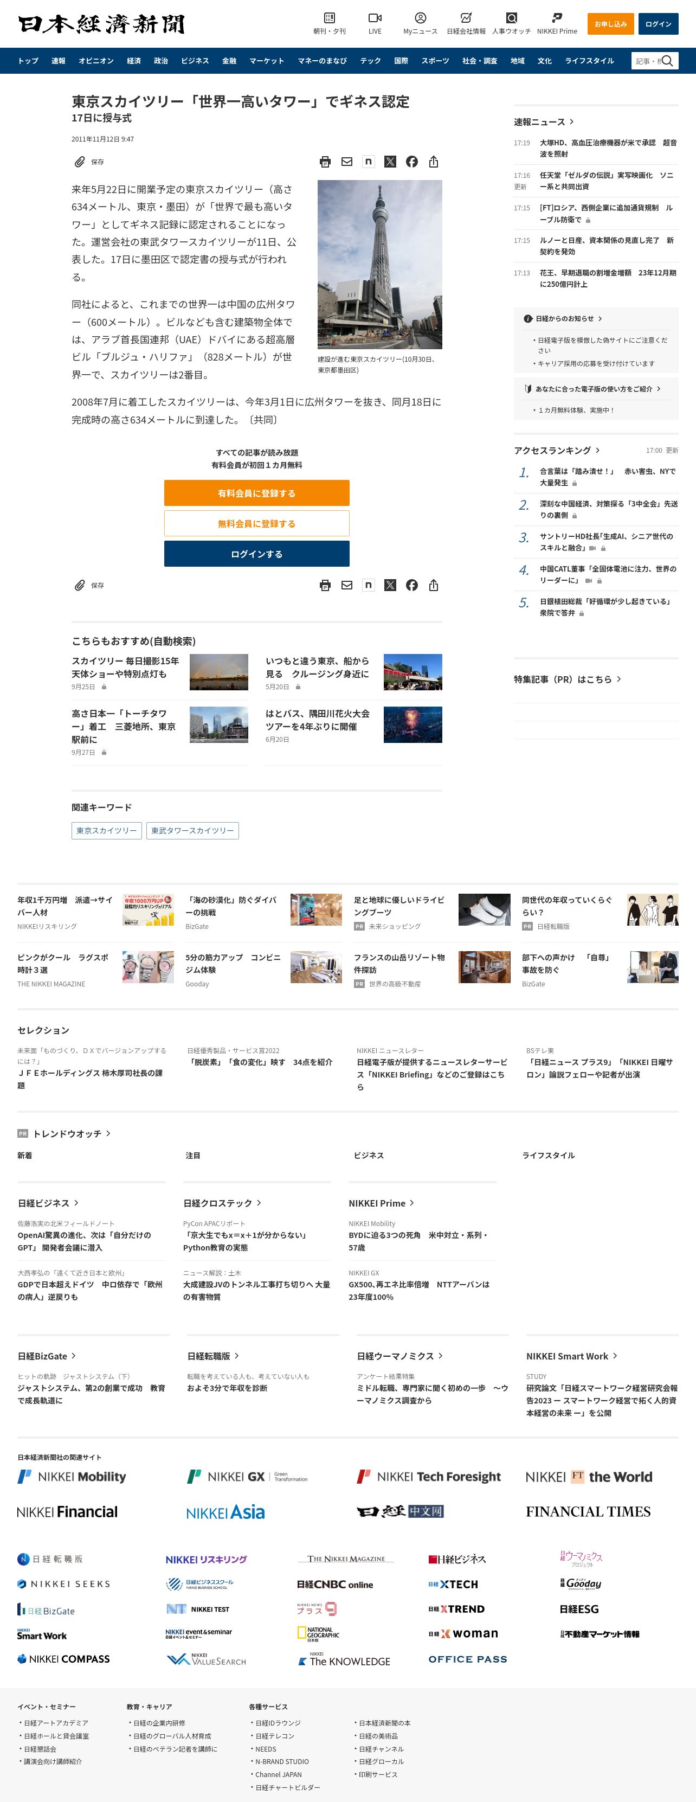Open the 日経会社情報 chart icon
The image size is (696, 1802).
tap(466, 17)
